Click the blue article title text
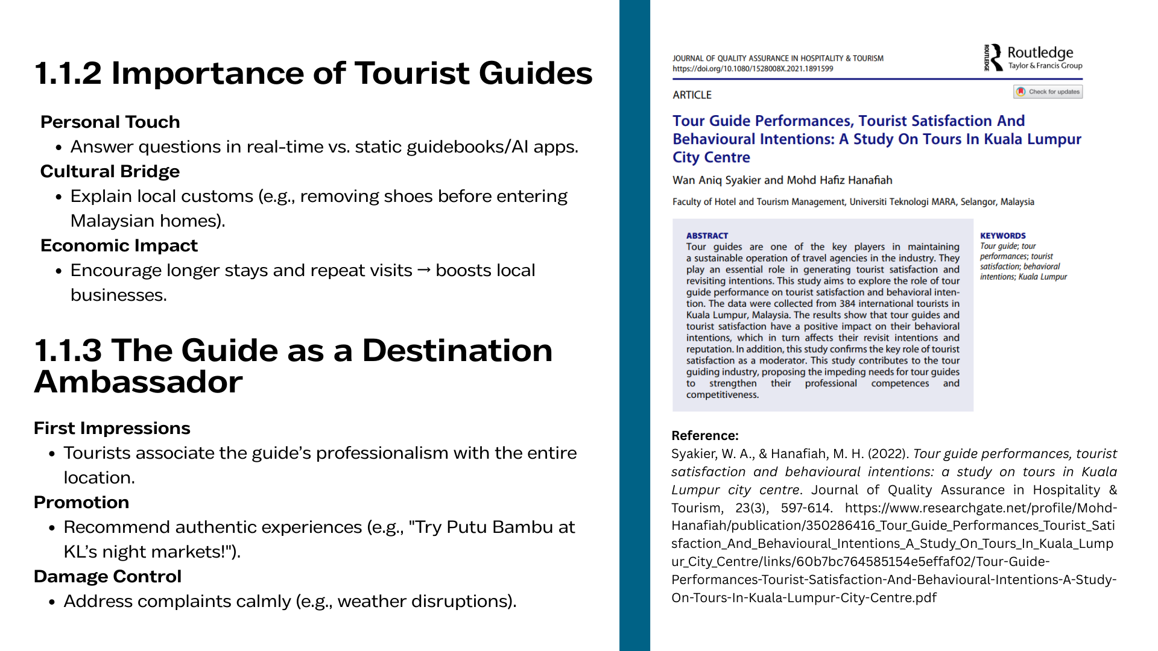 (876, 139)
